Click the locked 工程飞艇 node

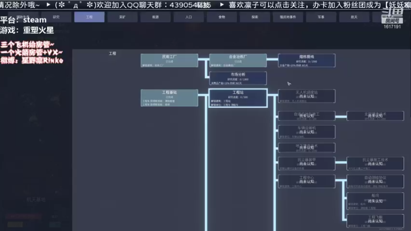point(376,221)
